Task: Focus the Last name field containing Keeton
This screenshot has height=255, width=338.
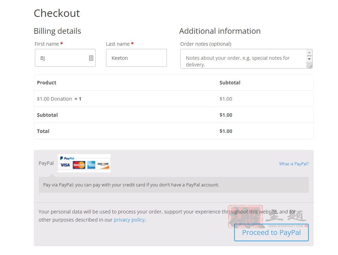Action: click(136, 58)
